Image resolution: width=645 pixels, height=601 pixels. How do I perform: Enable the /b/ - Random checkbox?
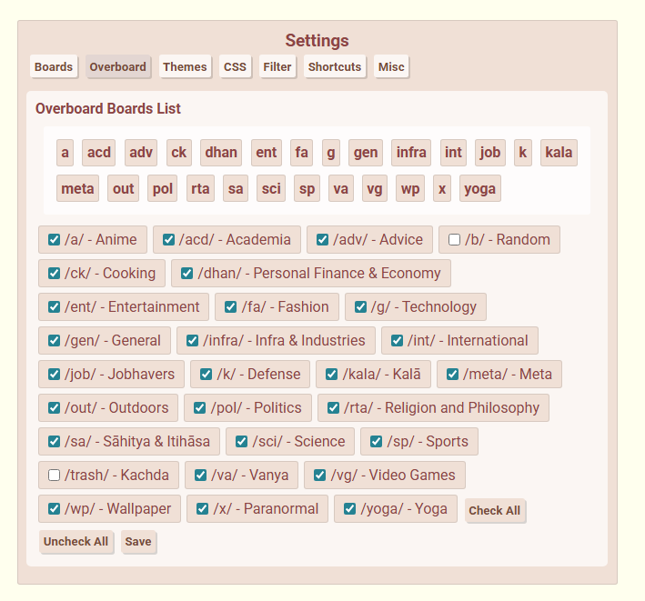click(455, 240)
